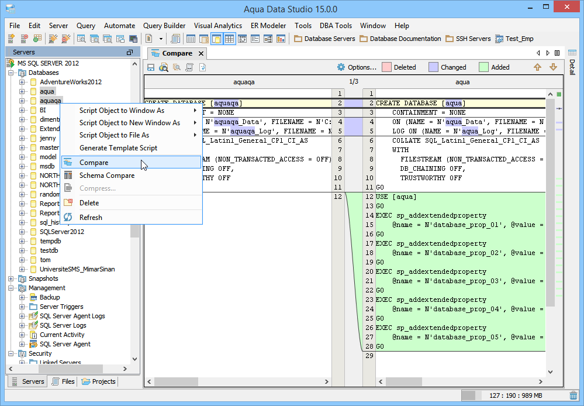This screenshot has height=406, width=584.
Task: Click the Register Server toolbar icon
Action: pyautogui.click(x=11, y=39)
